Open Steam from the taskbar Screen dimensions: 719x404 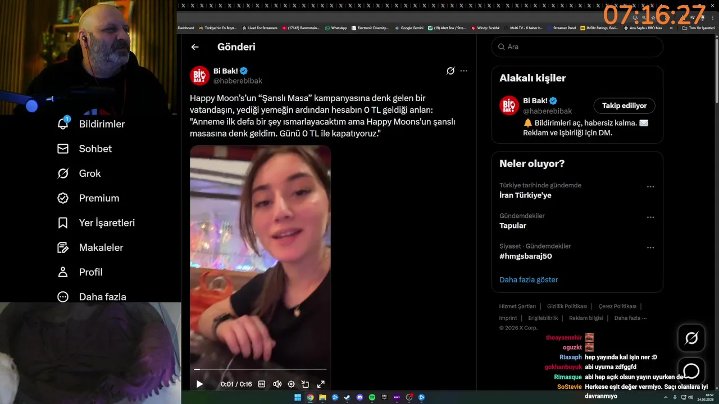coord(347,397)
